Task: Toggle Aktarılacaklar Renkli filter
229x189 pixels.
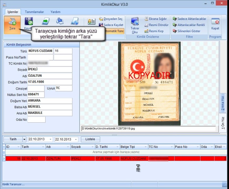Action: point(189,25)
